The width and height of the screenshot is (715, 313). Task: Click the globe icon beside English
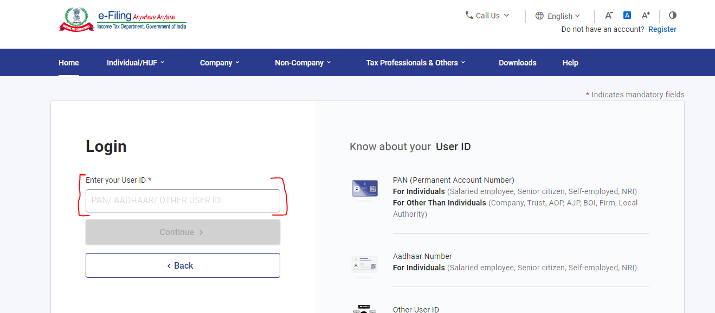539,16
